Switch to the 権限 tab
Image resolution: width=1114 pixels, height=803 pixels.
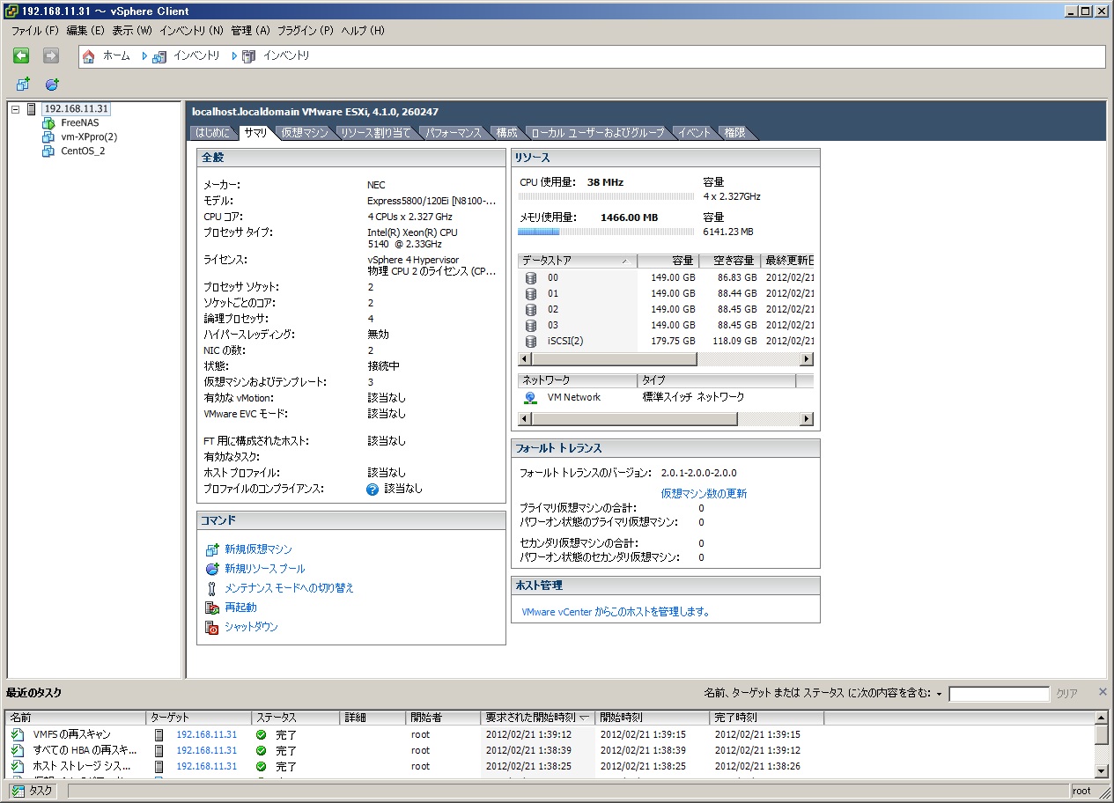coord(734,133)
